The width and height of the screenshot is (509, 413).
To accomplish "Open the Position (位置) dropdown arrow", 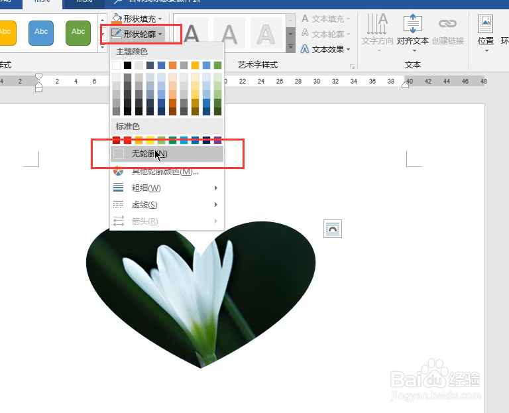I will [486, 50].
